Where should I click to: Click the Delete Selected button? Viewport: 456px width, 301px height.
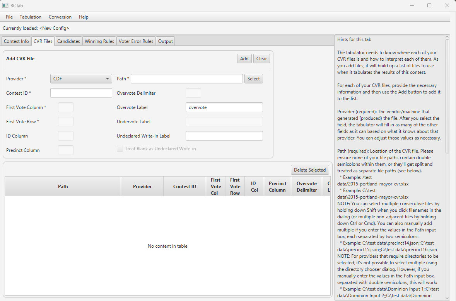[x=310, y=170]
